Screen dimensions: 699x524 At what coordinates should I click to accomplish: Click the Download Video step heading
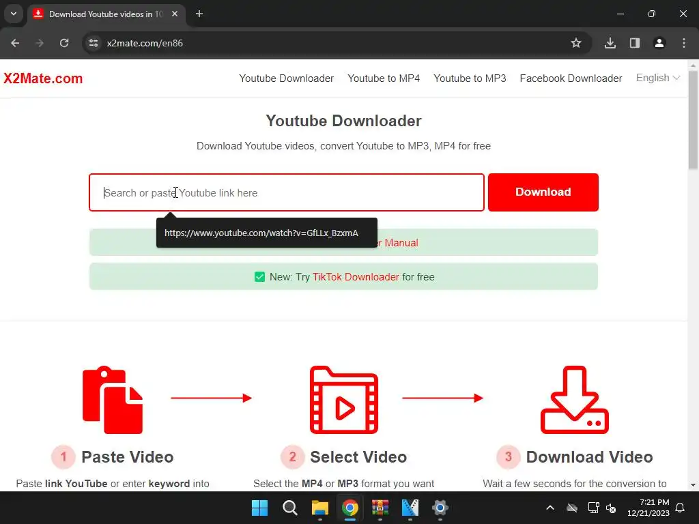pos(589,456)
